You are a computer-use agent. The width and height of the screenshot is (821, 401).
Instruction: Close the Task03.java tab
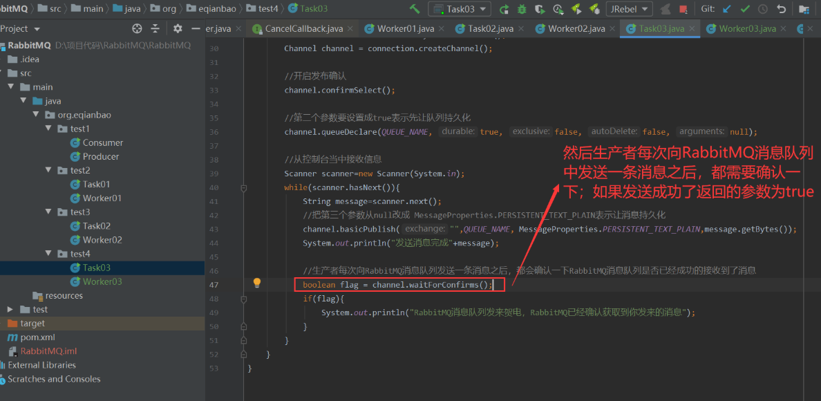click(693, 29)
